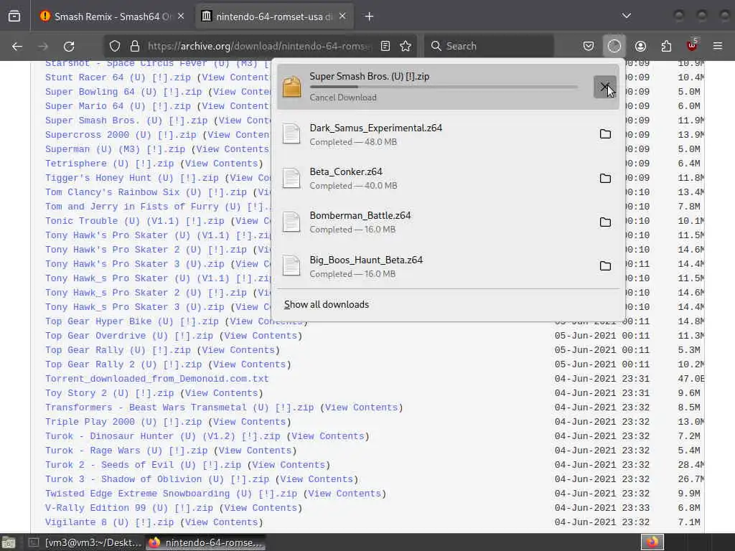Expand the list all tabs dropdown arrow
Viewport: 735px width, 551px height.
626,16
